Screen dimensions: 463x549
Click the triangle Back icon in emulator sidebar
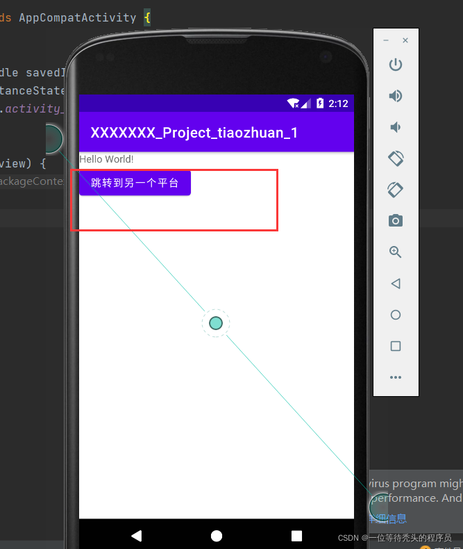click(396, 284)
